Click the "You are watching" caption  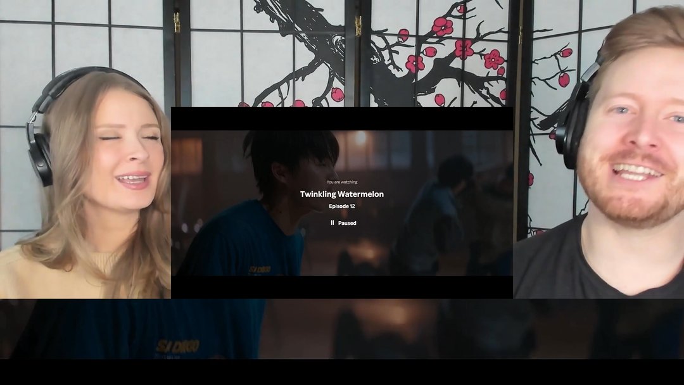pyautogui.click(x=341, y=182)
